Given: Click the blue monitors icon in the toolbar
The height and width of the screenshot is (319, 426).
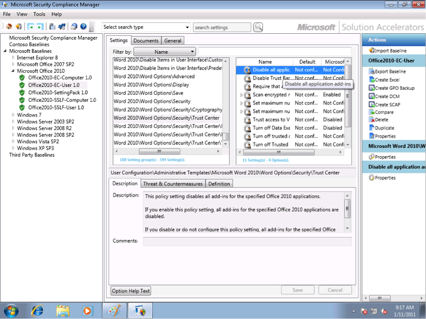Looking at the screenshot, I should coord(62,27).
